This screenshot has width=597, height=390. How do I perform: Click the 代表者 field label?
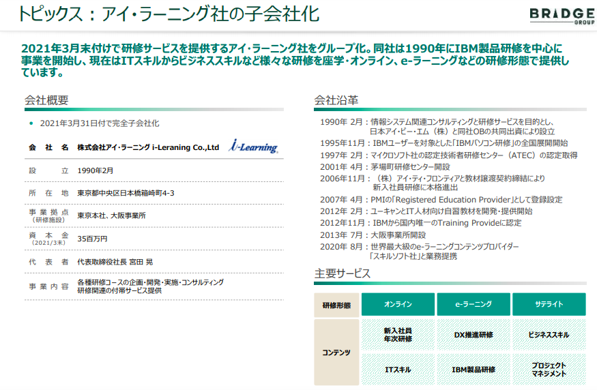tap(48, 262)
